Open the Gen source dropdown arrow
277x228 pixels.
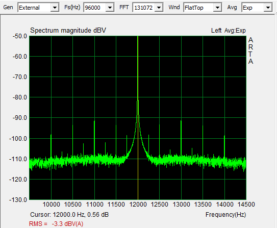55,8
